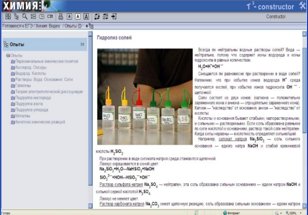Follow the 'Раствор карбоната натрия' link
The height and width of the screenshot is (215, 308).
pyautogui.click(x=122, y=204)
